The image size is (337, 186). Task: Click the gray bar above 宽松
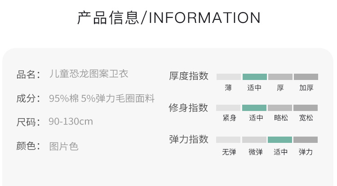(x=306, y=108)
